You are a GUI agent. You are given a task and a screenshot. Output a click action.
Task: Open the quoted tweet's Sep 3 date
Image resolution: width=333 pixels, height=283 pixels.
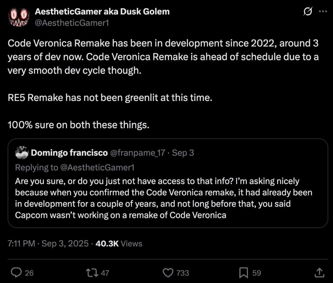pos(183,153)
